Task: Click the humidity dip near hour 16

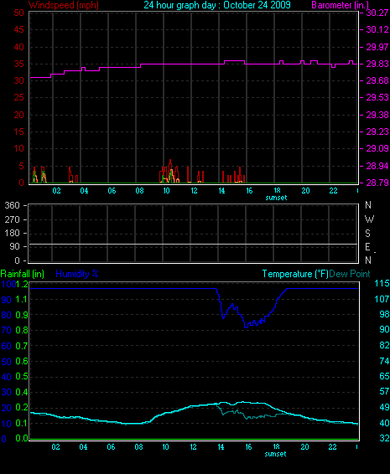Action: tap(247, 327)
